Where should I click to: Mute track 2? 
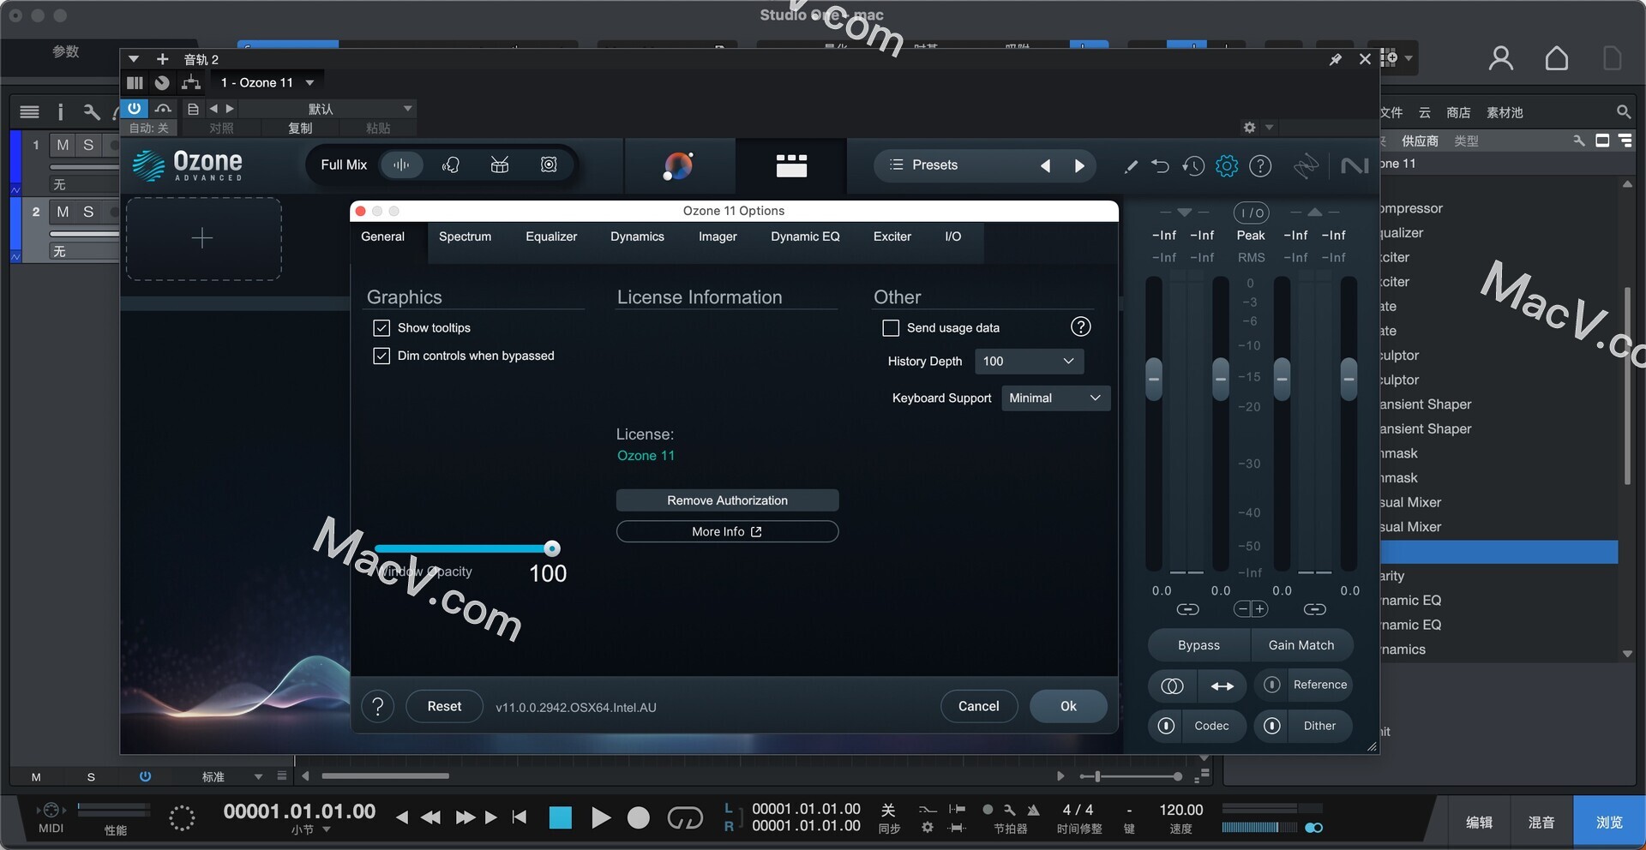63,212
